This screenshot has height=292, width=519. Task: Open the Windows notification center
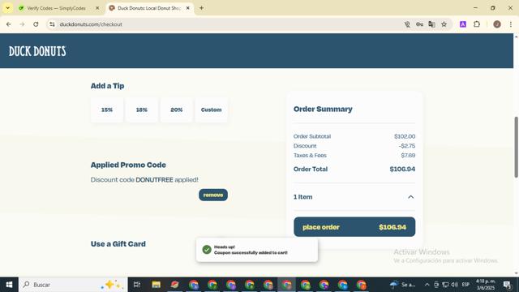[x=507, y=285]
